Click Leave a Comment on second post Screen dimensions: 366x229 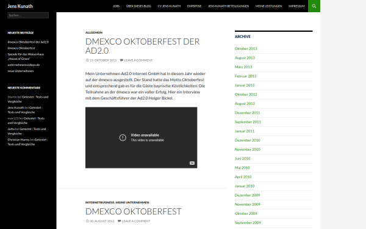(136, 221)
